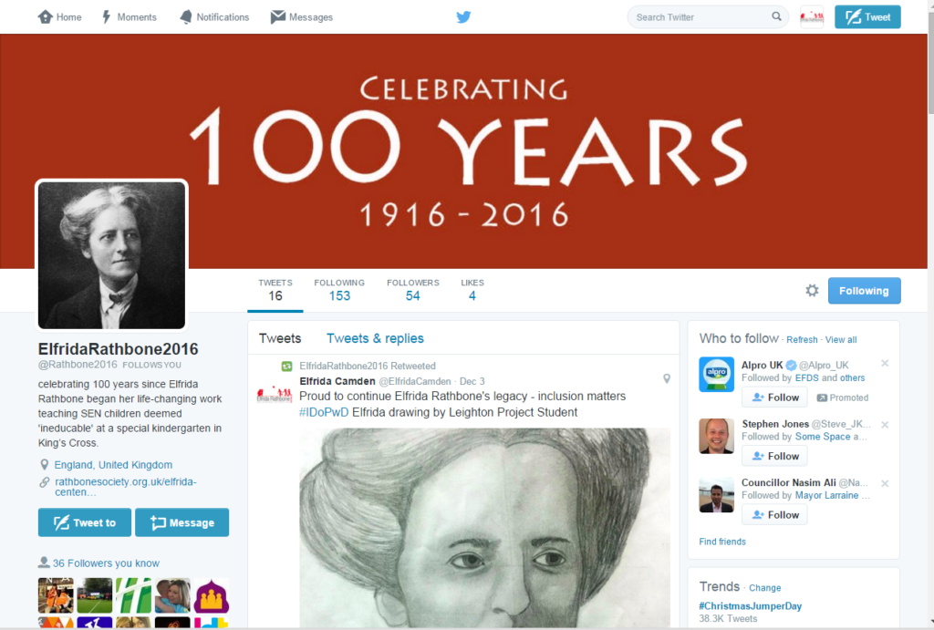Open Messages from the envelope icon
The height and width of the screenshot is (630, 934).
[x=301, y=16]
